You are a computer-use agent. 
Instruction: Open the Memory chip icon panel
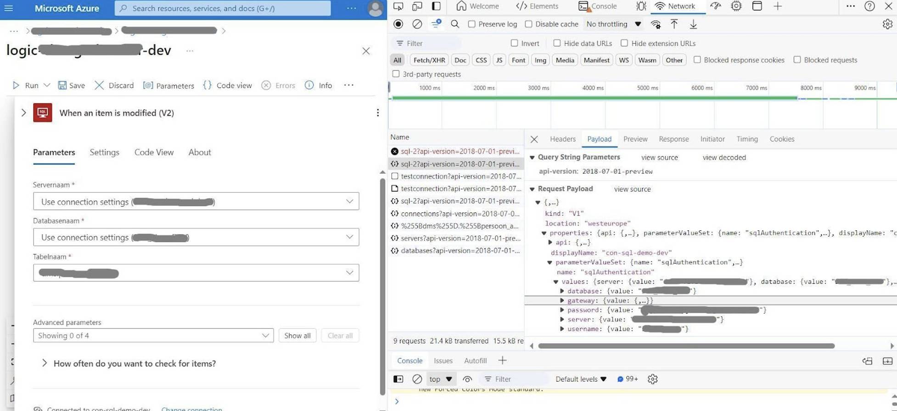click(x=736, y=6)
